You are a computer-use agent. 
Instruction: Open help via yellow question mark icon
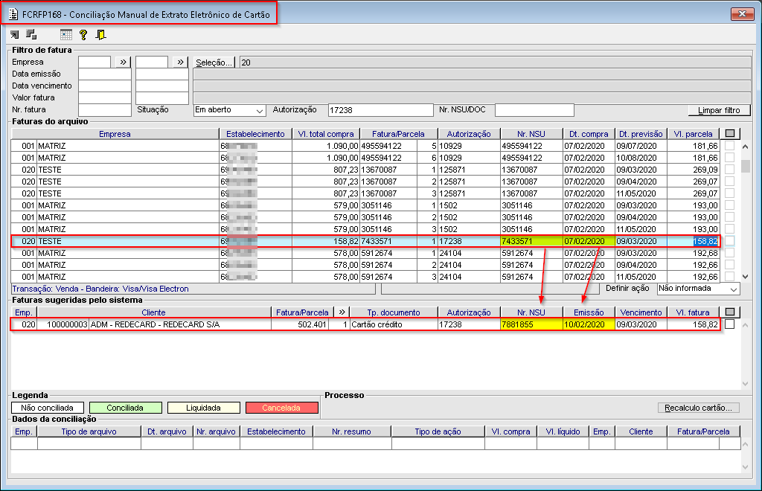coord(83,34)
